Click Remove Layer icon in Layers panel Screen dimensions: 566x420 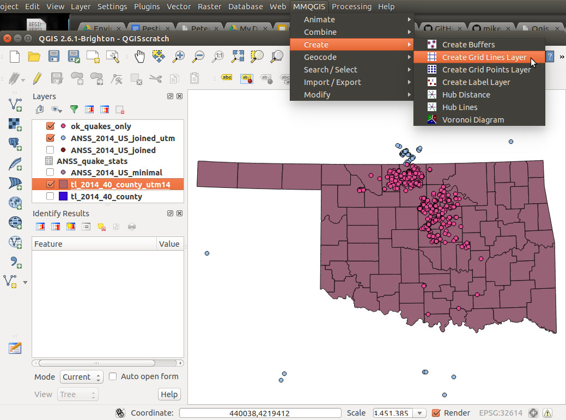click(x=120, y=109)
